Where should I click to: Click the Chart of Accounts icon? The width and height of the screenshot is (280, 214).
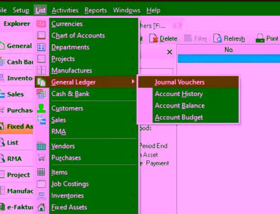click(x=41, y=35)
